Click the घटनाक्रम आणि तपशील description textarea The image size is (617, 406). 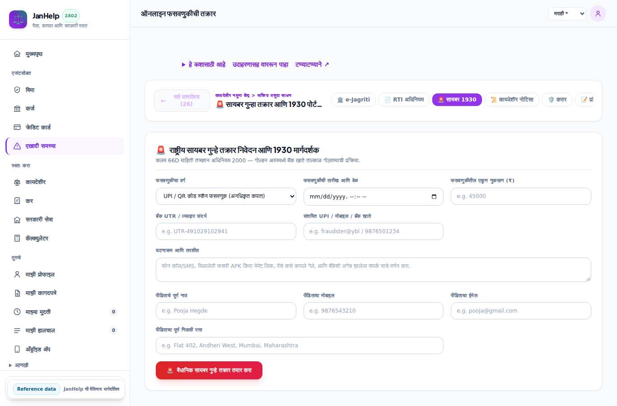click(374, 270)
